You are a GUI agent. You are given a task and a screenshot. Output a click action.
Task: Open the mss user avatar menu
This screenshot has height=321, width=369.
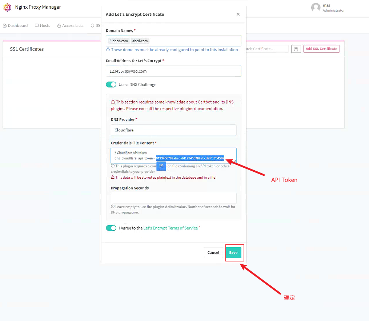[316, 7]
